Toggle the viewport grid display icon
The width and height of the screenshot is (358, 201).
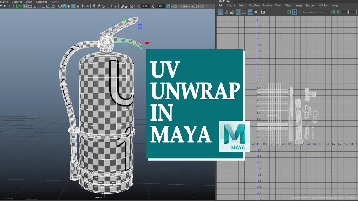(25, 6)
